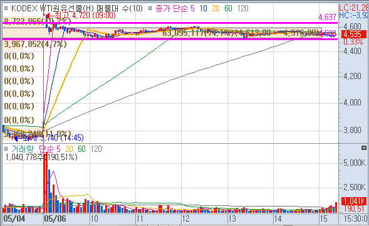This screenshot has height=226, width=369.
Task: Select the price 5-period moving average legend
Action: point(192,9)
